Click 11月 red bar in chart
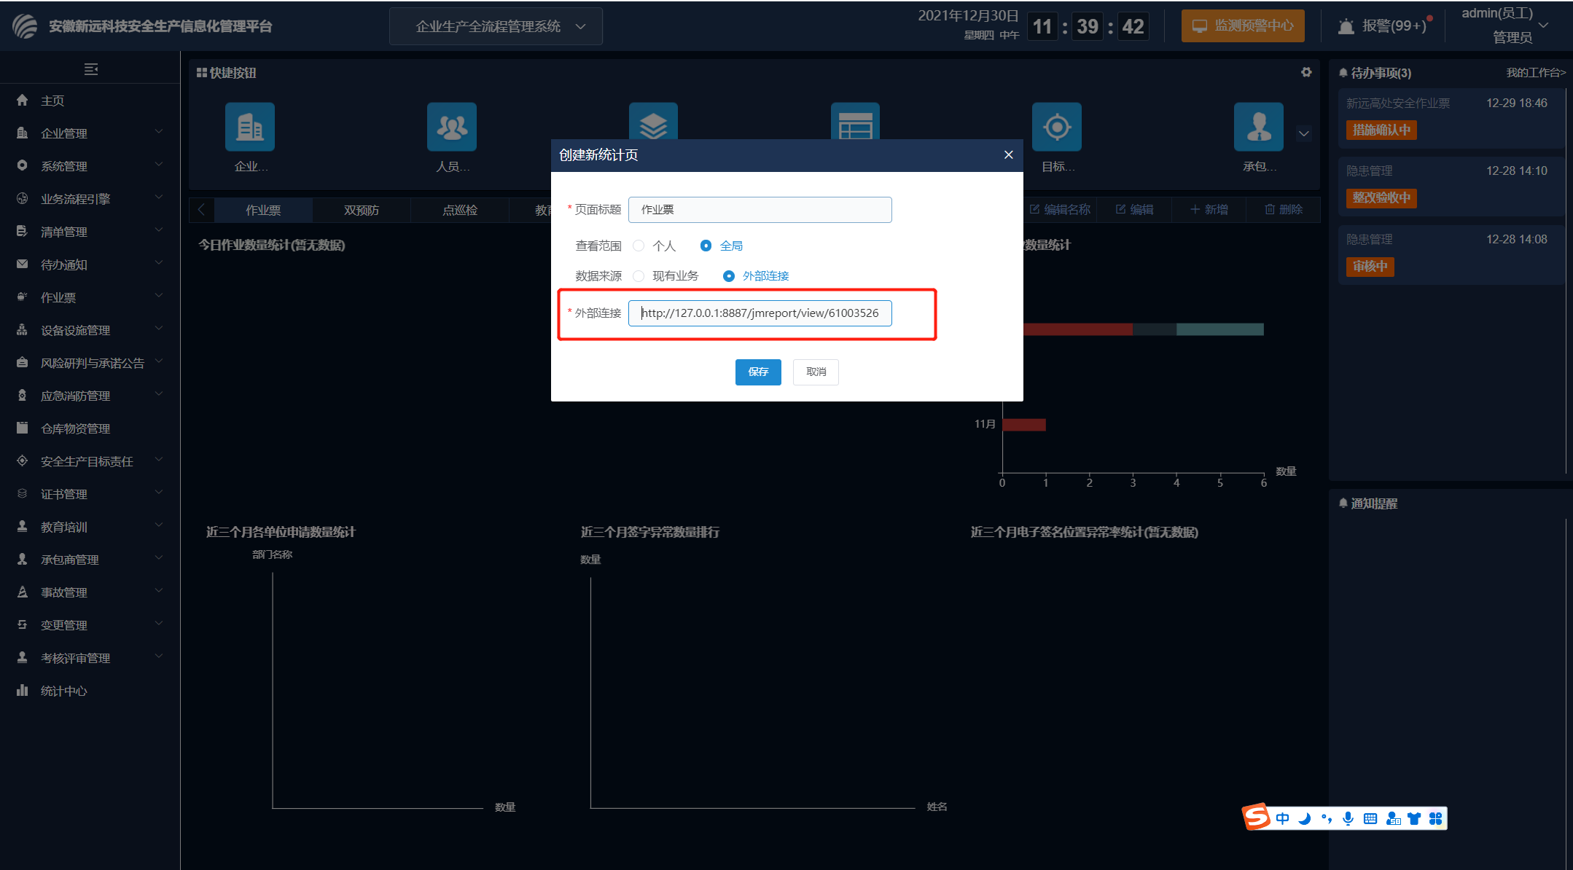Image resolution: width=1573 pixels, height=870 pixels. [1024, 425]
